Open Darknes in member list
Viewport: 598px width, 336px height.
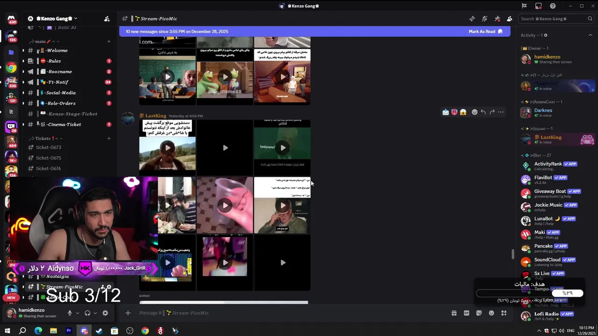point(556,112)
